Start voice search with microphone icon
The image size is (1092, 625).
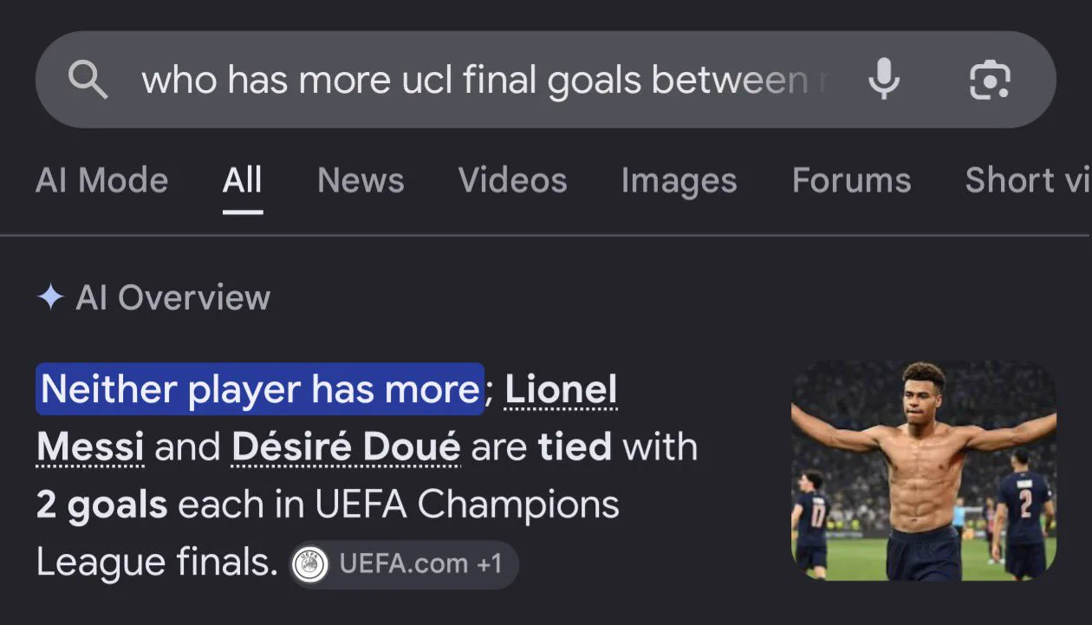tap(884, 81)
